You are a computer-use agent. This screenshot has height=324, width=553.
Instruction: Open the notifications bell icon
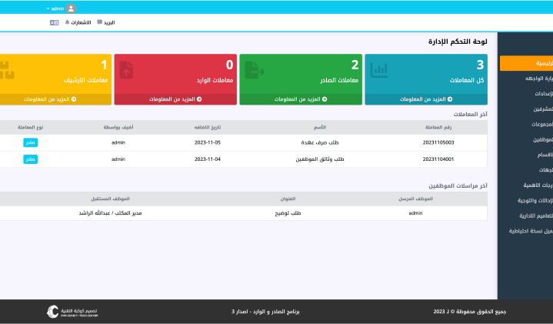pos(67,22)
